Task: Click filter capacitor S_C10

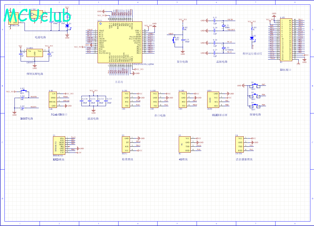Action: 82,101
